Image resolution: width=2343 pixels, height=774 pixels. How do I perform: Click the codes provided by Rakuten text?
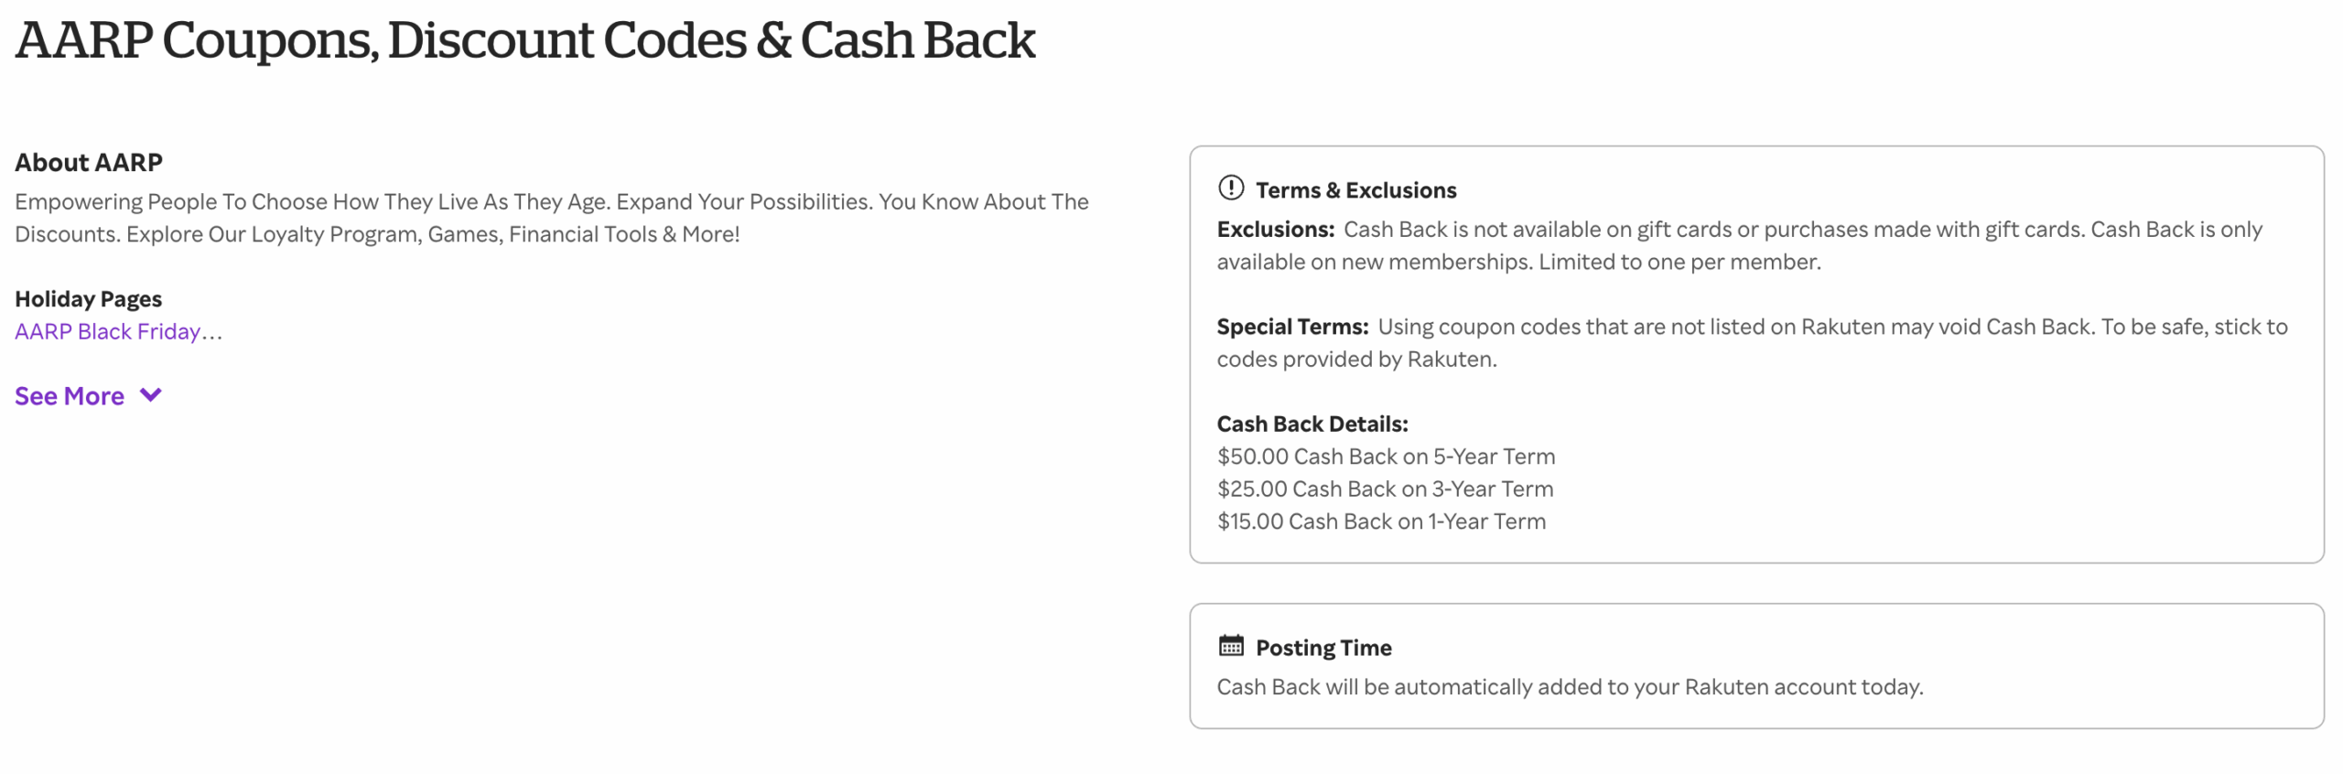1355,360
